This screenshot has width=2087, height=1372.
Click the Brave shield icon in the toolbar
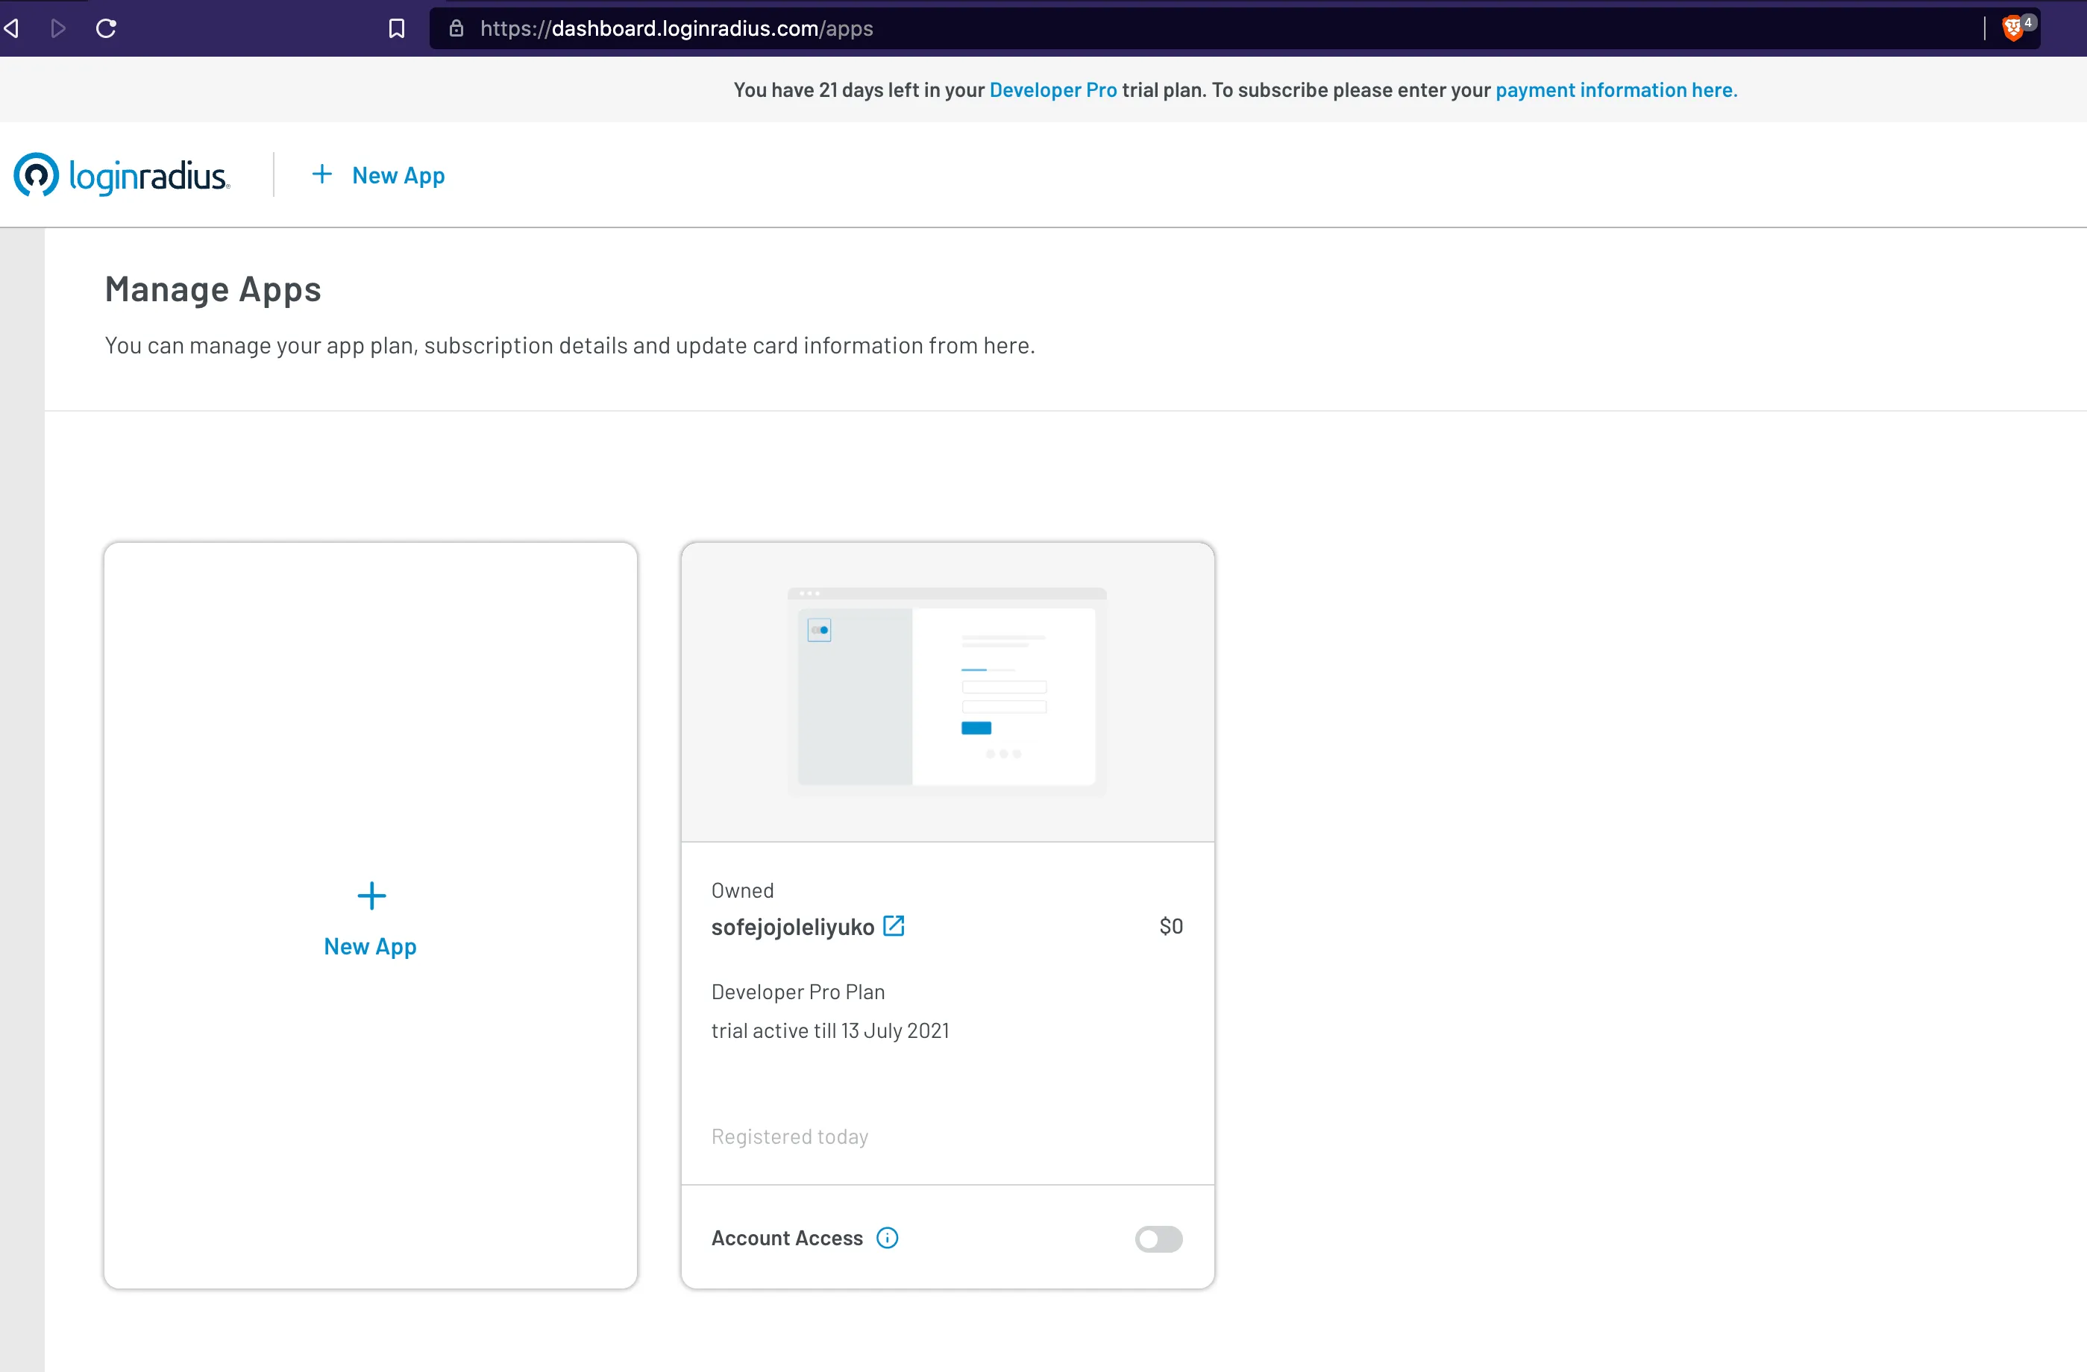pos(2014,26)
